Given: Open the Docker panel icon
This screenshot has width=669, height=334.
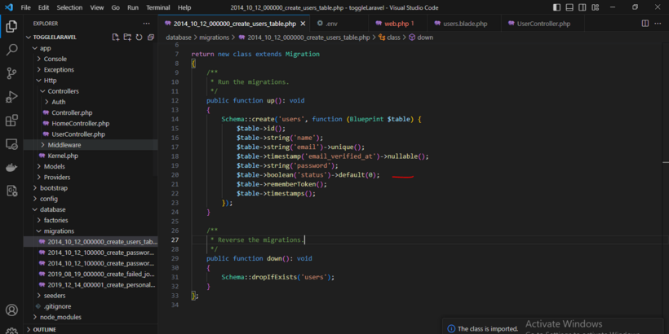Looking at the screenshot, I should [x=11, y=168].
